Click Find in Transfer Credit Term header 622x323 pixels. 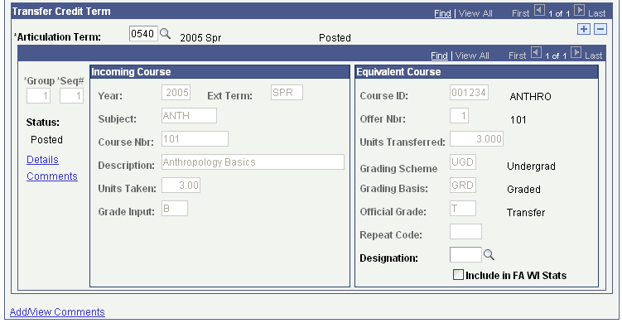point(442,13)
